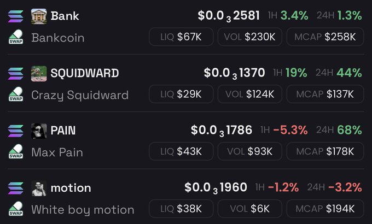Click the Solana icon beside SQUIDWARD
This screenshot has width=372, height=224.
pos(16,73)
